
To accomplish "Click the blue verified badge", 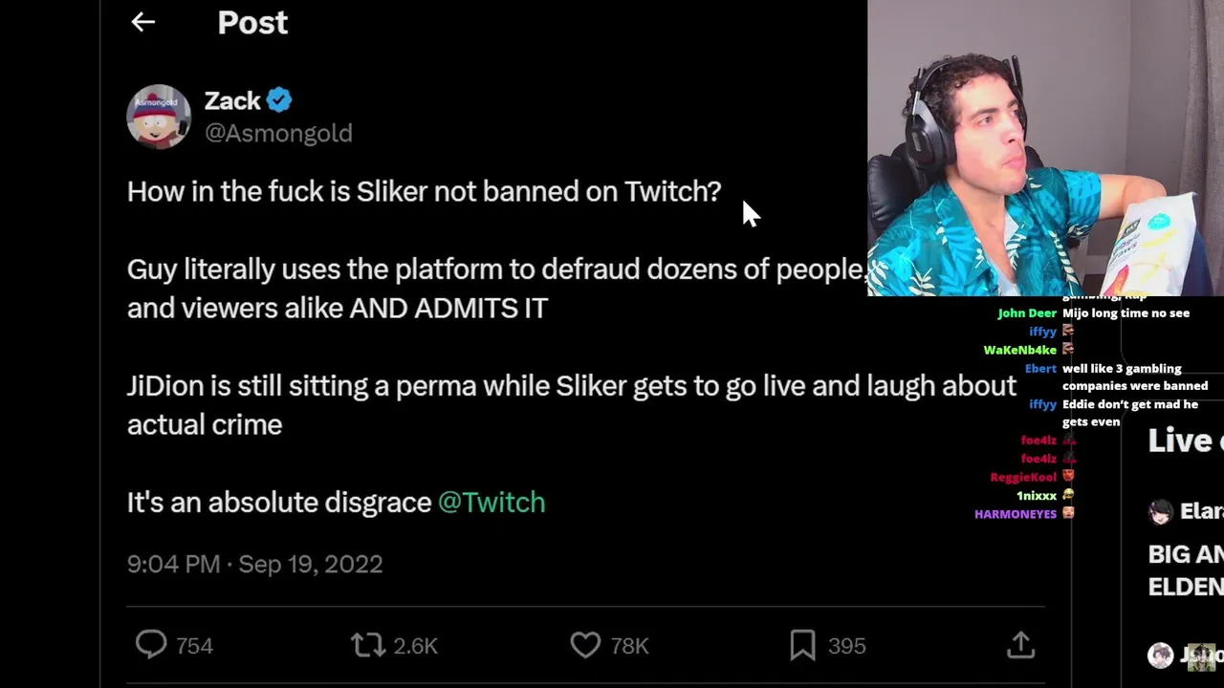I will pos(279,100).
